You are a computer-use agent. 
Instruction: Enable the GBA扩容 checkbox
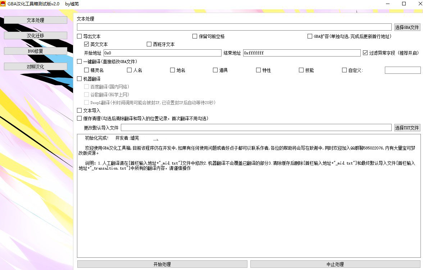coord(310,36)
